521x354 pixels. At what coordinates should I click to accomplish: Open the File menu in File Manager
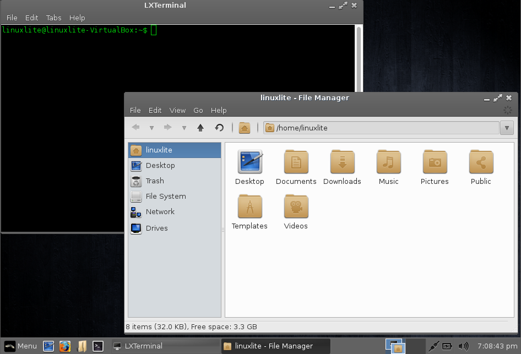coord(135,110)
